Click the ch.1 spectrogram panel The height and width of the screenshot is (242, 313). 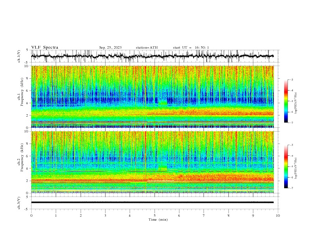[153, 96]
